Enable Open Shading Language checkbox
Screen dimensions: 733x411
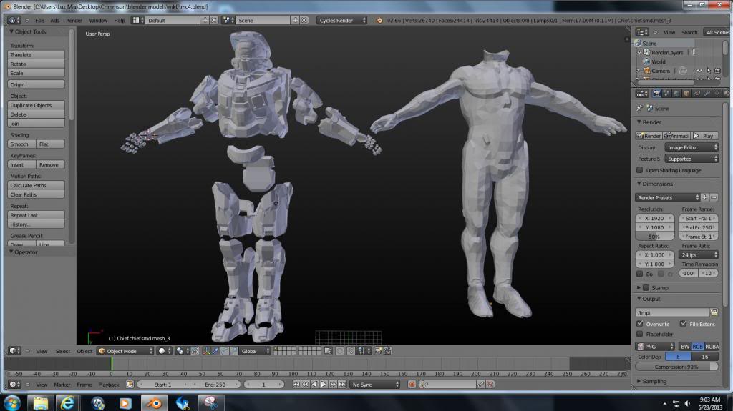[639, 170]
